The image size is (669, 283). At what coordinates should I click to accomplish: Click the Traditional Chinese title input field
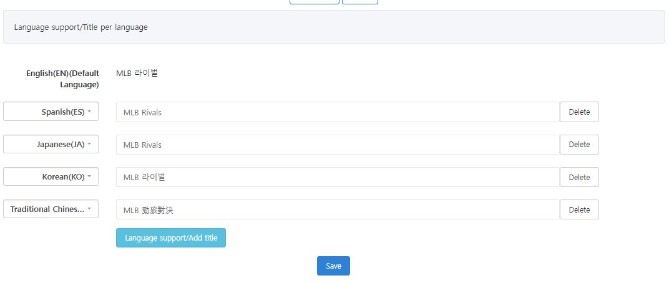pos(337,210)
